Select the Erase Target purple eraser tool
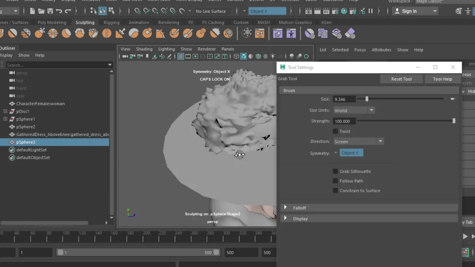The width and height of the screenshot is (475, 267). (x=350, y=34)
